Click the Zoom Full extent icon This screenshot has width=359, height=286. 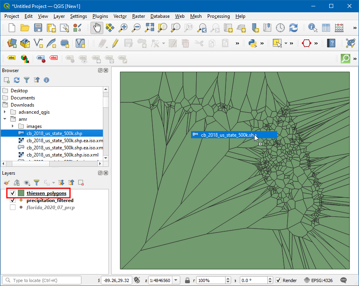click(x=149, y=28)
